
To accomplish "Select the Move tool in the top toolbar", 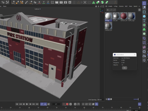I will click(x=3, y=2).
